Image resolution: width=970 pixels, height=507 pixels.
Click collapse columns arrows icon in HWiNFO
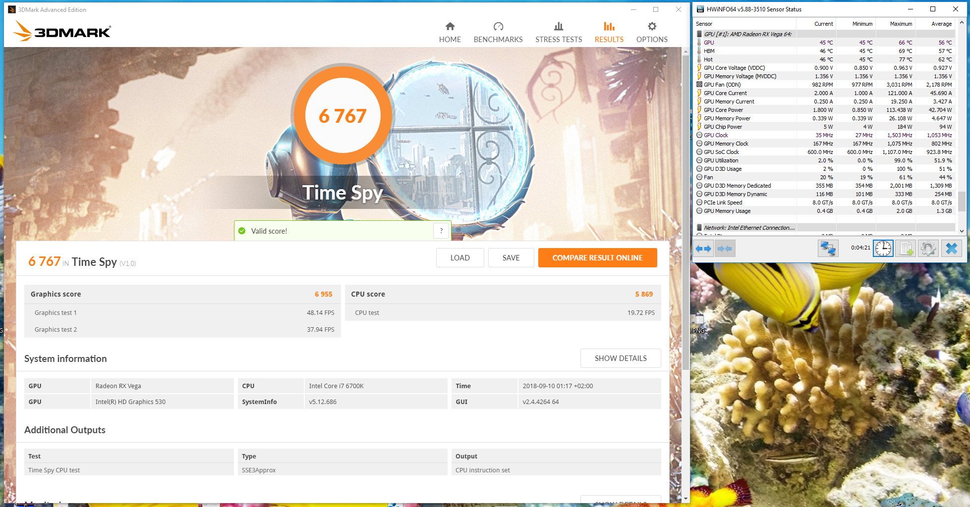(725, 249)
